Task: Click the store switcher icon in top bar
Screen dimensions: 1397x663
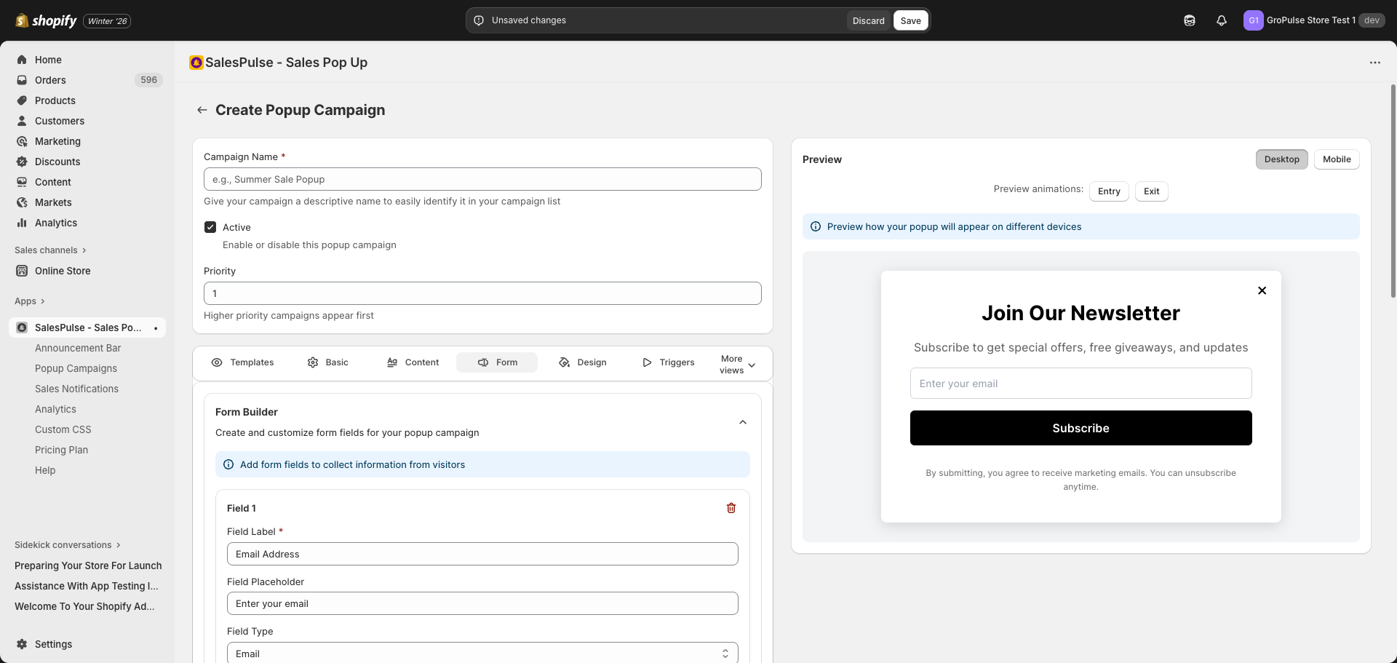Action: pyautogui.click(x=1190, y=20)
